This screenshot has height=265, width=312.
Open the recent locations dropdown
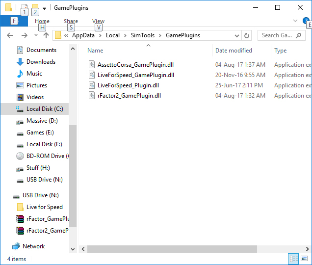[x=36, y=35]
